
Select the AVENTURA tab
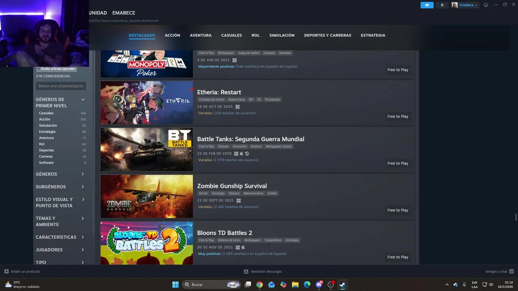pos(201,35)
